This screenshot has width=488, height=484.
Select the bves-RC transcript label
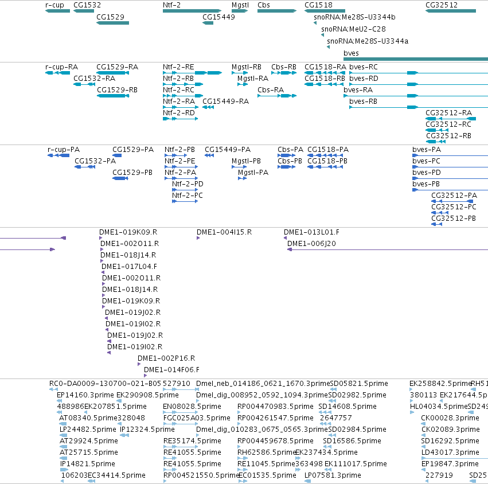pos(364,67)
